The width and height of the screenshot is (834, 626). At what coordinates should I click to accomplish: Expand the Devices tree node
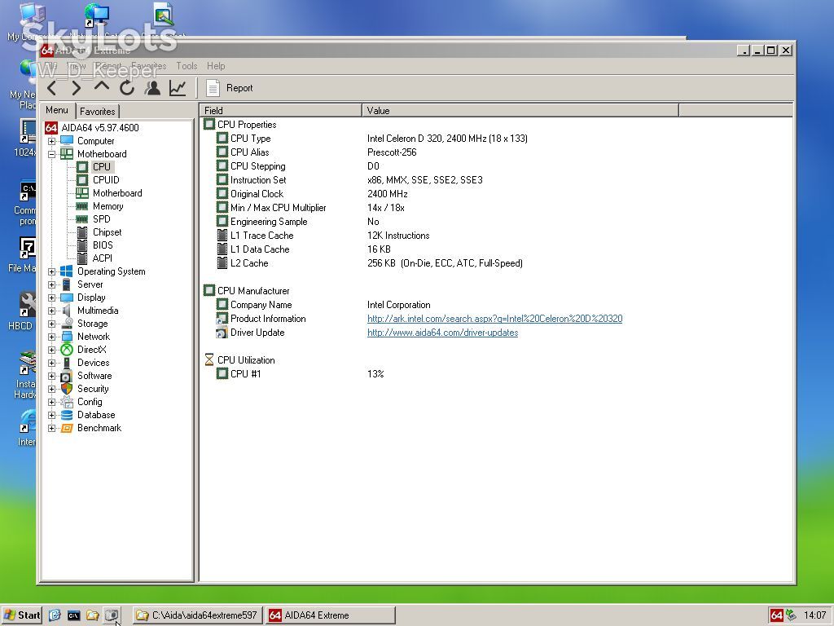(51, 363)
